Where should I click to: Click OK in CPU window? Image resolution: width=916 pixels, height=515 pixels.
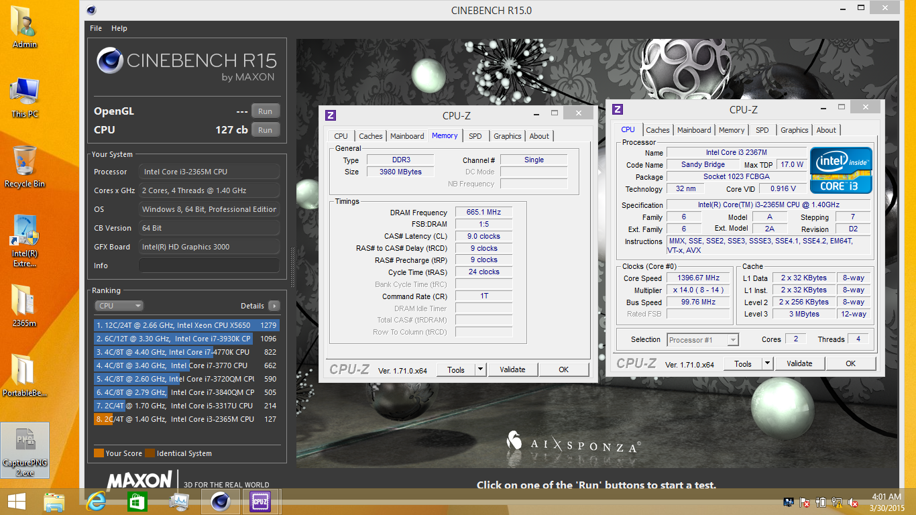click(850, 363)
